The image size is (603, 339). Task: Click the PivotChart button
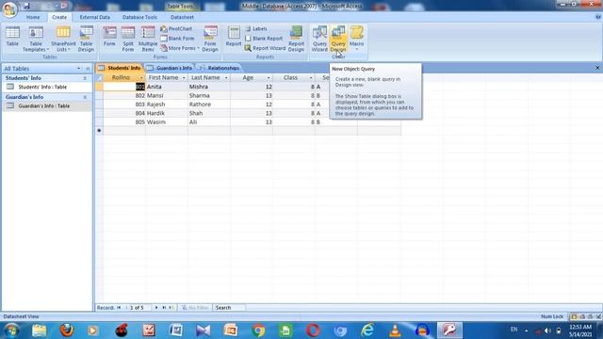176,29
